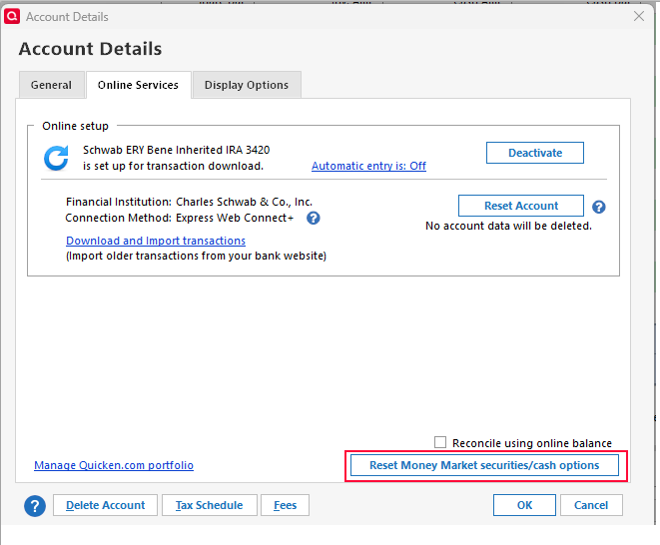Click the blue refresh arrow icon

point(56,159)
